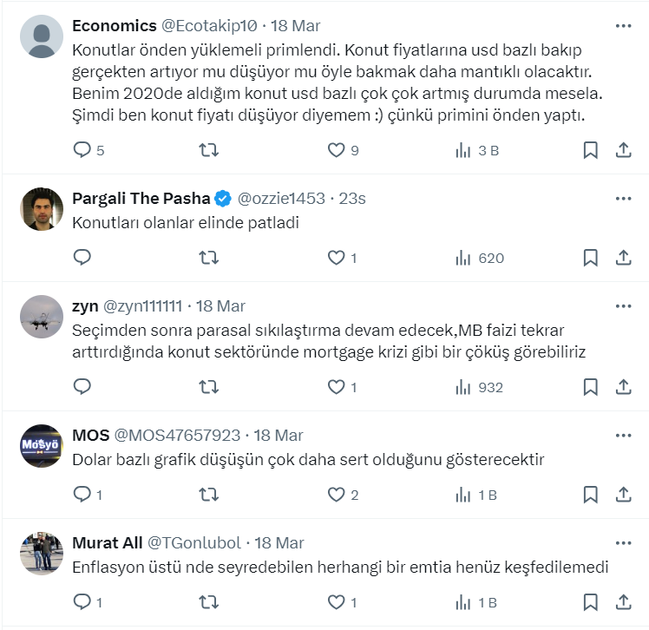The height and width of the screenshot is (630, 649).
Task: Bookmark the Economics tweet
Action: 590,150
